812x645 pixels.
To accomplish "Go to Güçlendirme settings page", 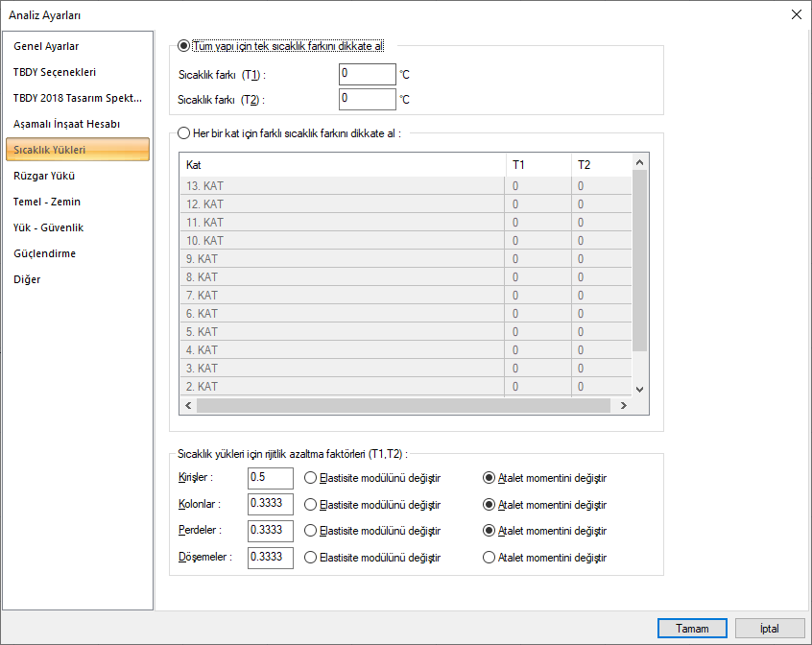I will [45, 253].
